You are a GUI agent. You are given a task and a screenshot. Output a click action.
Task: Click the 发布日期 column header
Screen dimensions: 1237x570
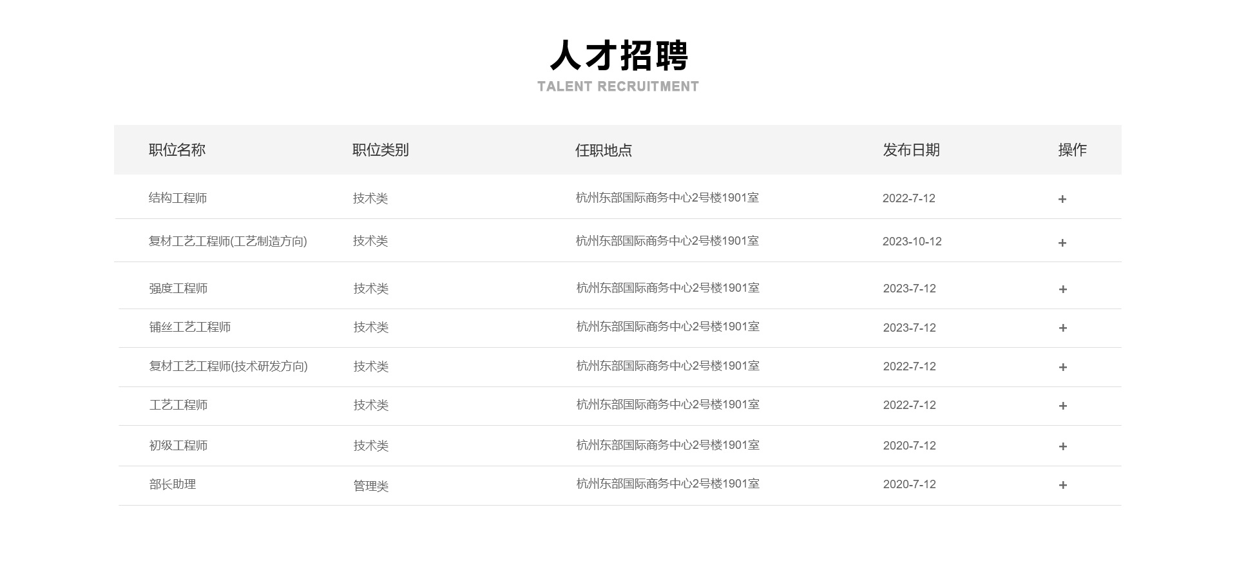pyautogui.click(x=911, y=150)
